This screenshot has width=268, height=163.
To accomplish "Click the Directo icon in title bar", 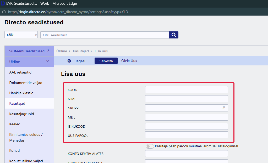I will pos(3,4).
